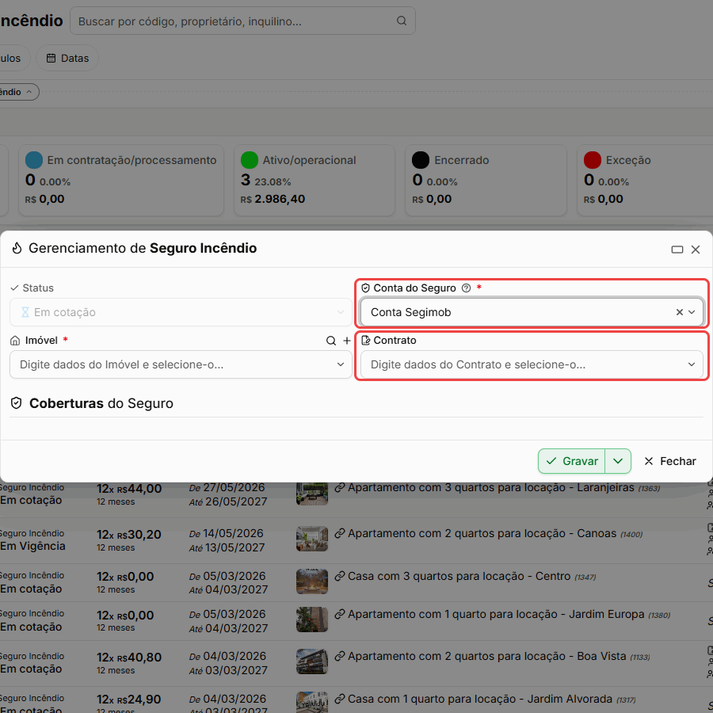Open the help icon beside Conta do Seguro
This screenshot has width=713, height=713.
click(x=466, y=288)
